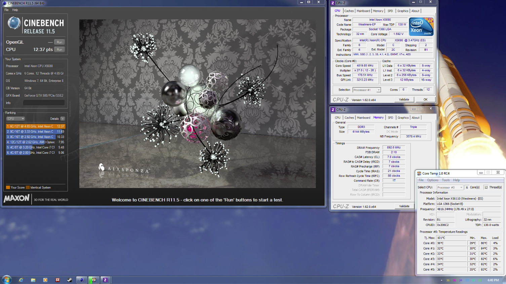The height and width of the screenshot is (284, 506).
Task: Select ranking entry 8C/16T @ 2.92 GHz
Action: pos(35,137)
